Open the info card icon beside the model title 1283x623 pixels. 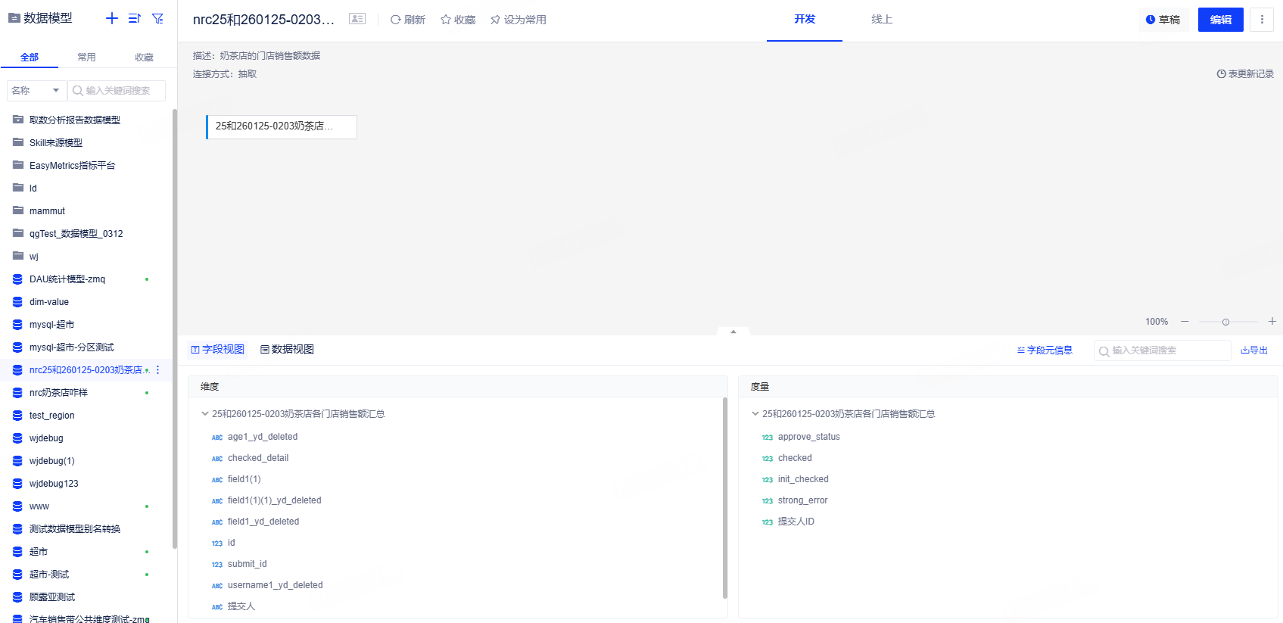tap(357, 19)
